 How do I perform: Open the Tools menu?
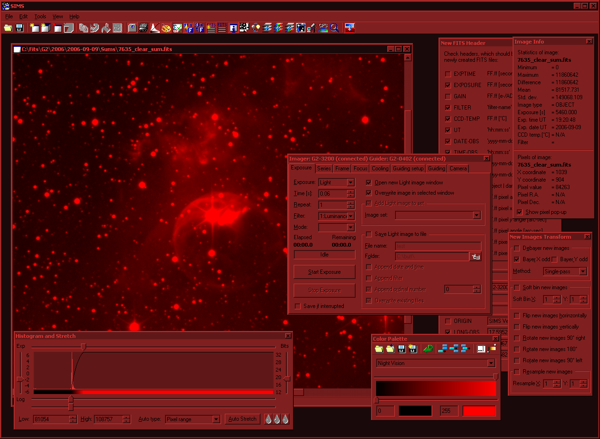tap(40, 16)
